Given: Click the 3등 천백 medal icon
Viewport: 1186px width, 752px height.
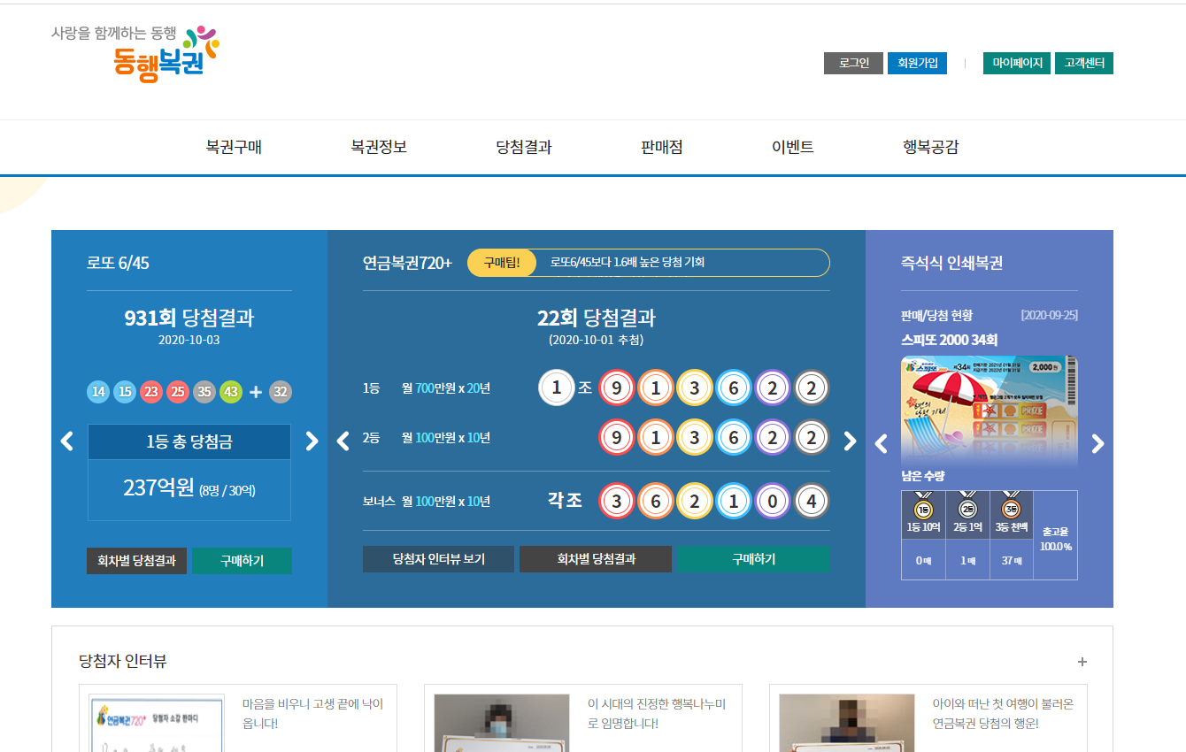Looking at the screenshot, I should tap(1011, 508).
